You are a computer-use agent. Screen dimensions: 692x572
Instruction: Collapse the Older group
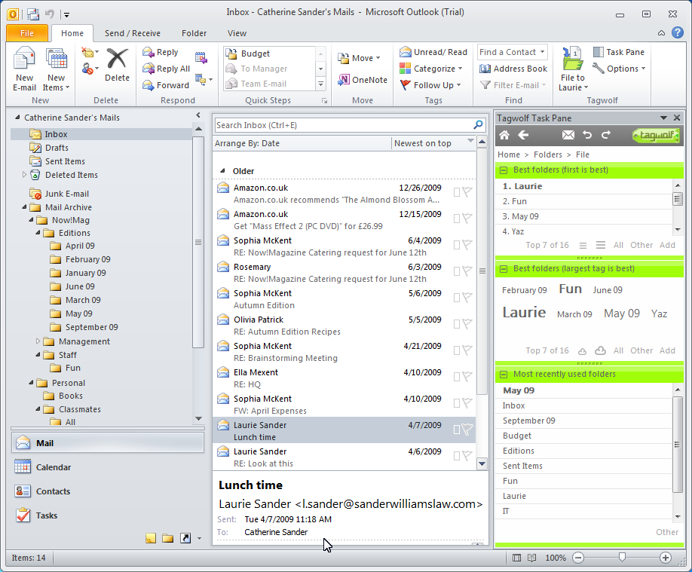click(x=222, y=171)
